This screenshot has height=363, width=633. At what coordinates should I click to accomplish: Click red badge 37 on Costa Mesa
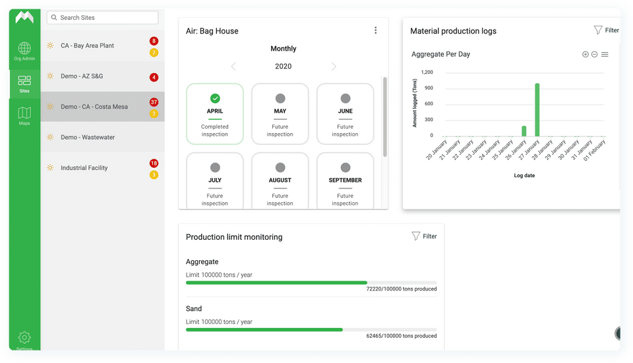point(154,102)
